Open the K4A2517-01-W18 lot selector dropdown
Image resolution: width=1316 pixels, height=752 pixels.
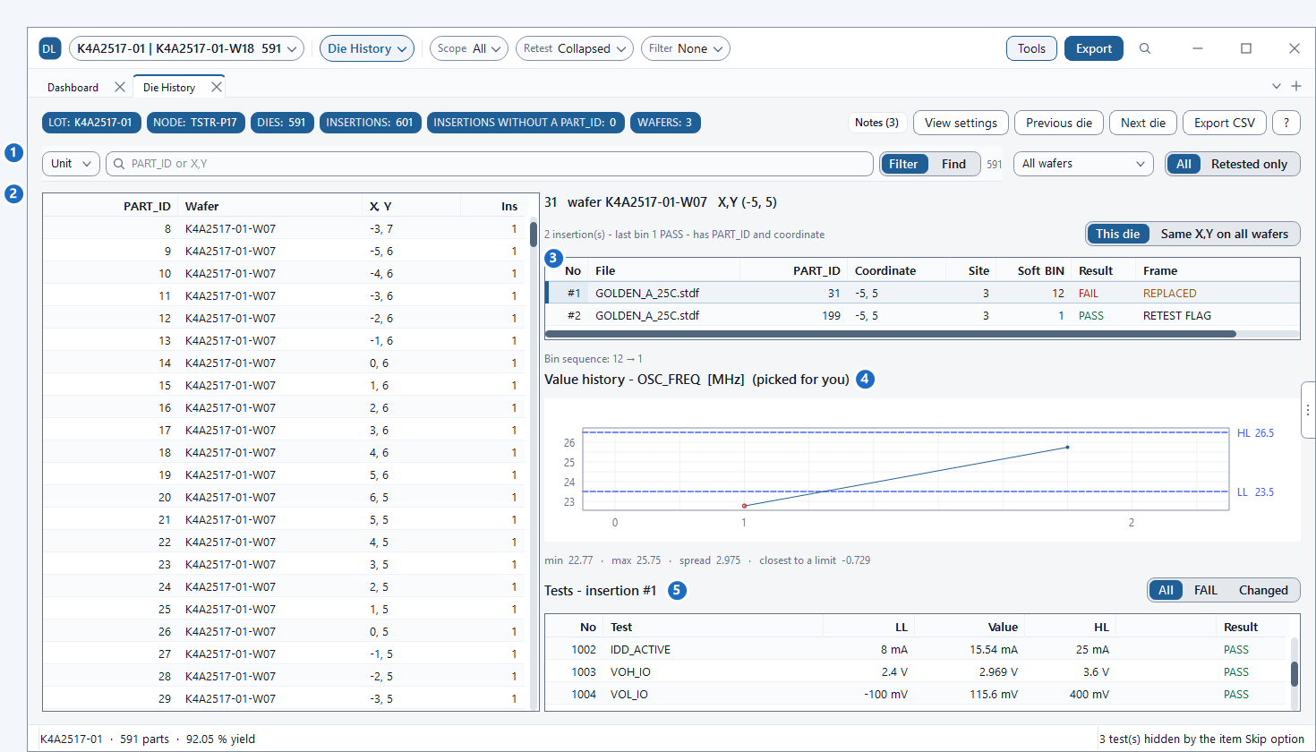pos(186,48)
